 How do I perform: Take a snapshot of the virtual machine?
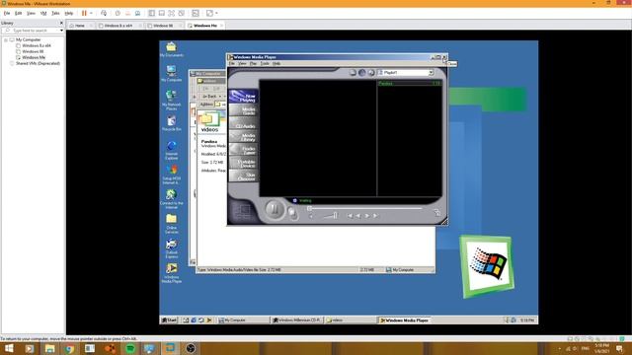(x=118, y=13)
